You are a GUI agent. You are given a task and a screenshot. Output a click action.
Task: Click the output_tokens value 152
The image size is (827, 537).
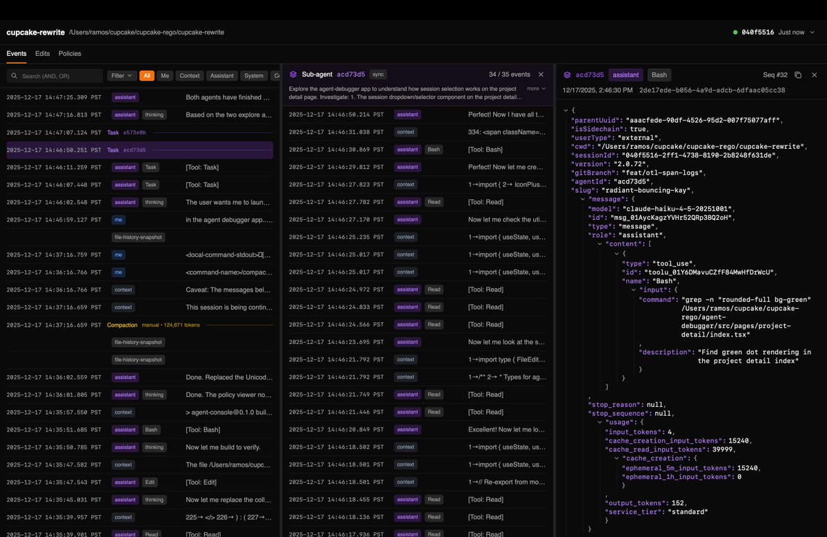[x=677, y=503]
